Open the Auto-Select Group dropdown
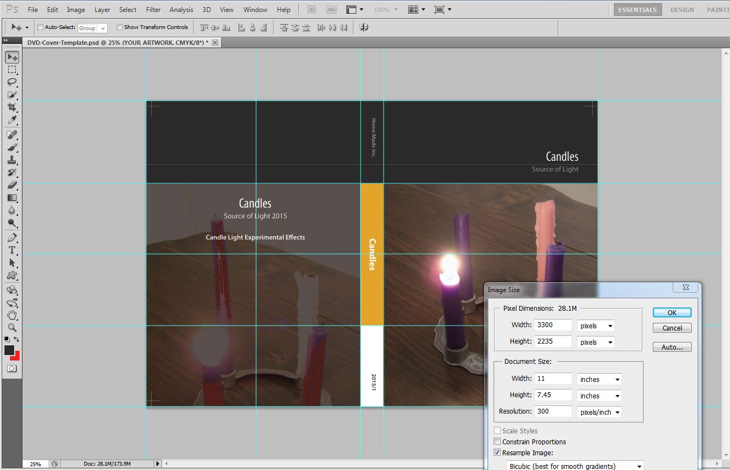Image resolution: width=730 pixels, height=470 pixels. pyautogui.click(x=92, y=28)
